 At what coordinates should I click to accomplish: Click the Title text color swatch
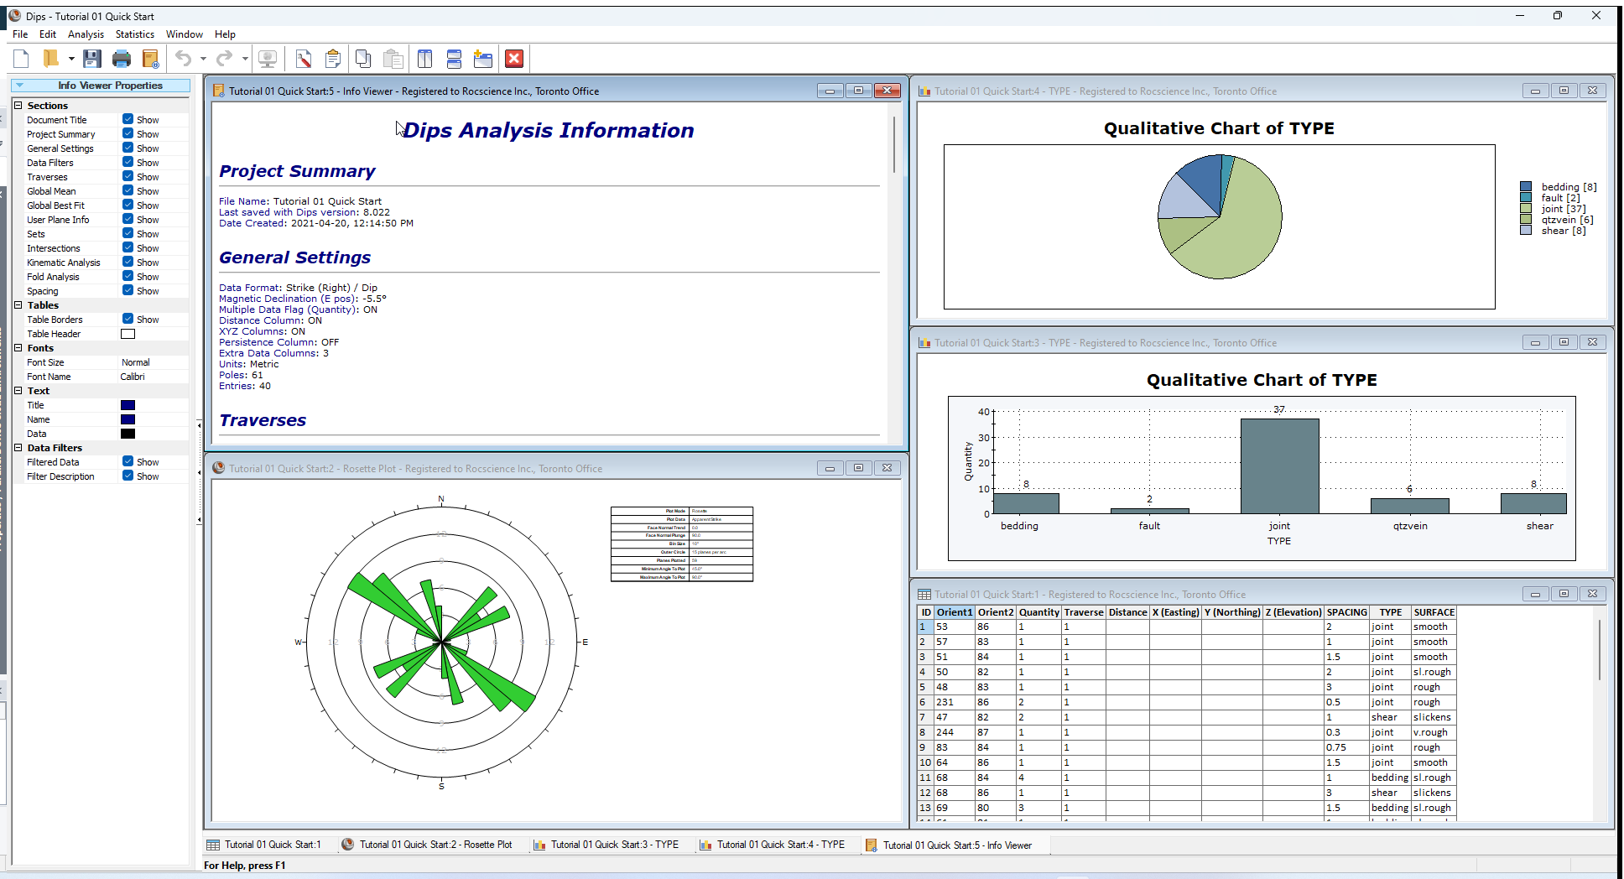(128, 405)
